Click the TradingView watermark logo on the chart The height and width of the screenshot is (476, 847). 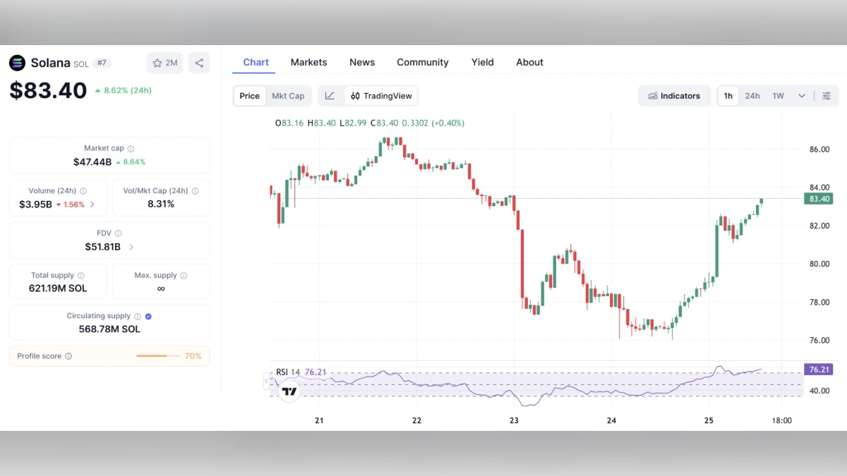click(289, 390)
